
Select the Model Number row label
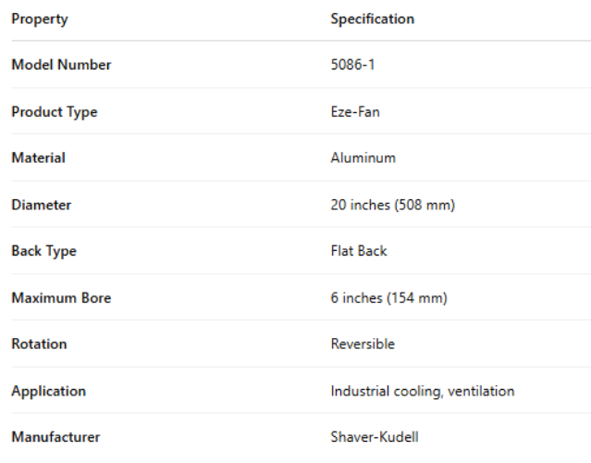point(61,65)
